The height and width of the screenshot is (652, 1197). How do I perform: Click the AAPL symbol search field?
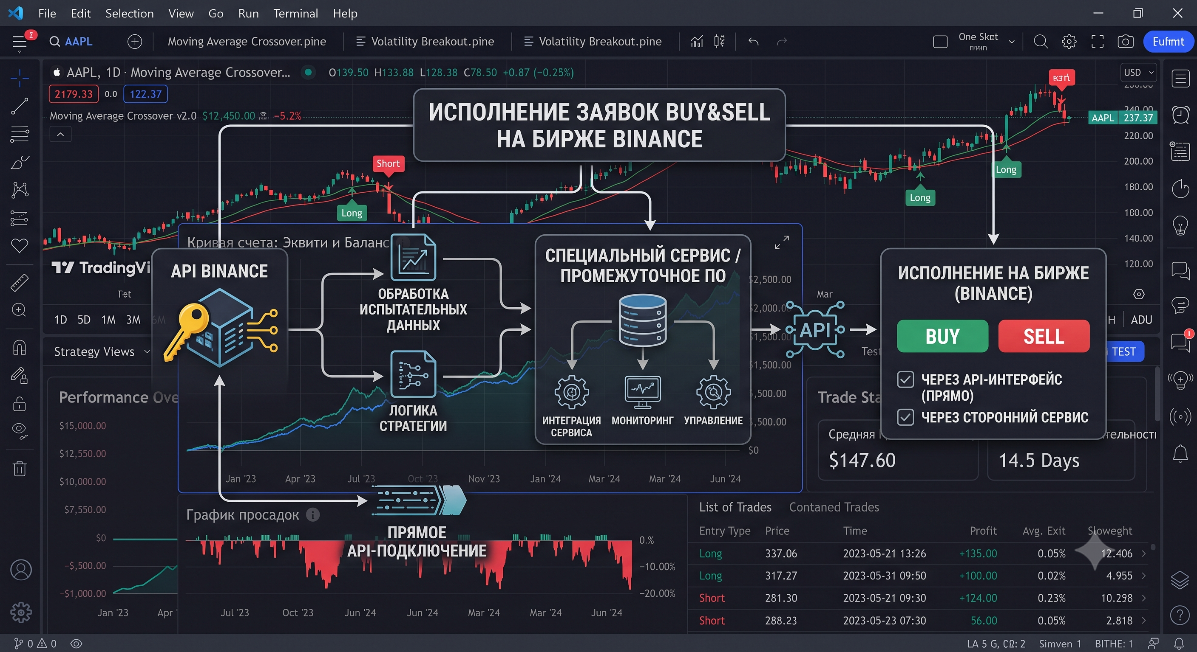tap(71, 42)
